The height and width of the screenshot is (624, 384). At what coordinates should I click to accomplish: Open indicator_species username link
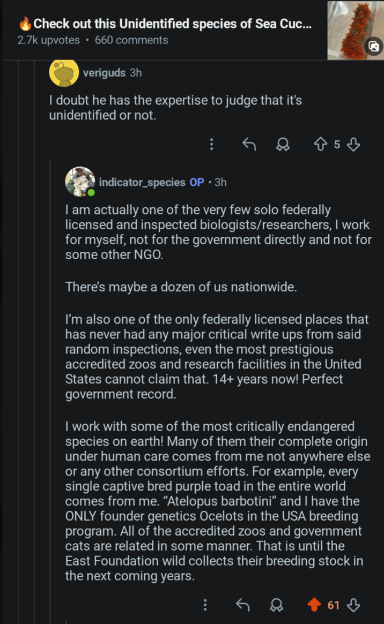pos(142,182)
